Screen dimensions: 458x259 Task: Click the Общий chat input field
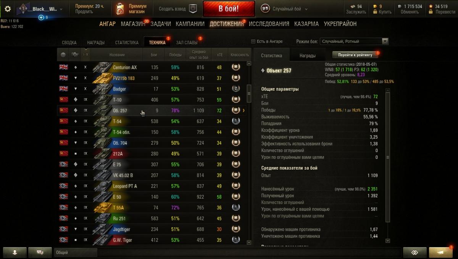[x=76, y=253]
